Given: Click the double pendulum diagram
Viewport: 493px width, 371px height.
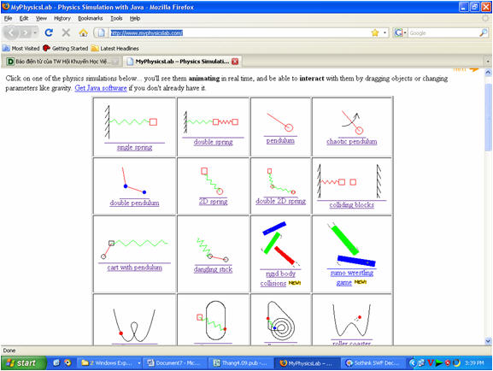Looking at the screenshot, I should 134,180.
